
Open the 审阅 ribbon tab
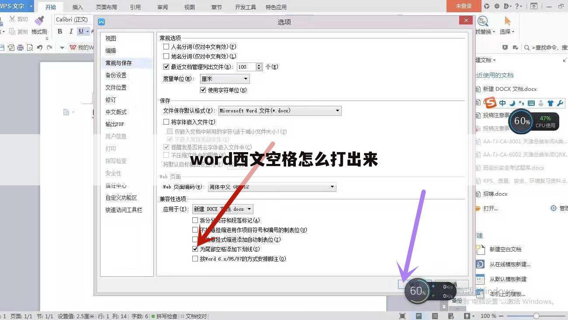click(x=162, y=7)
